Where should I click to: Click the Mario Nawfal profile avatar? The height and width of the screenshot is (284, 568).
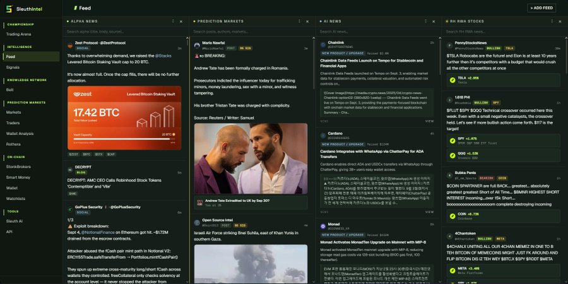tap(197, 45)
